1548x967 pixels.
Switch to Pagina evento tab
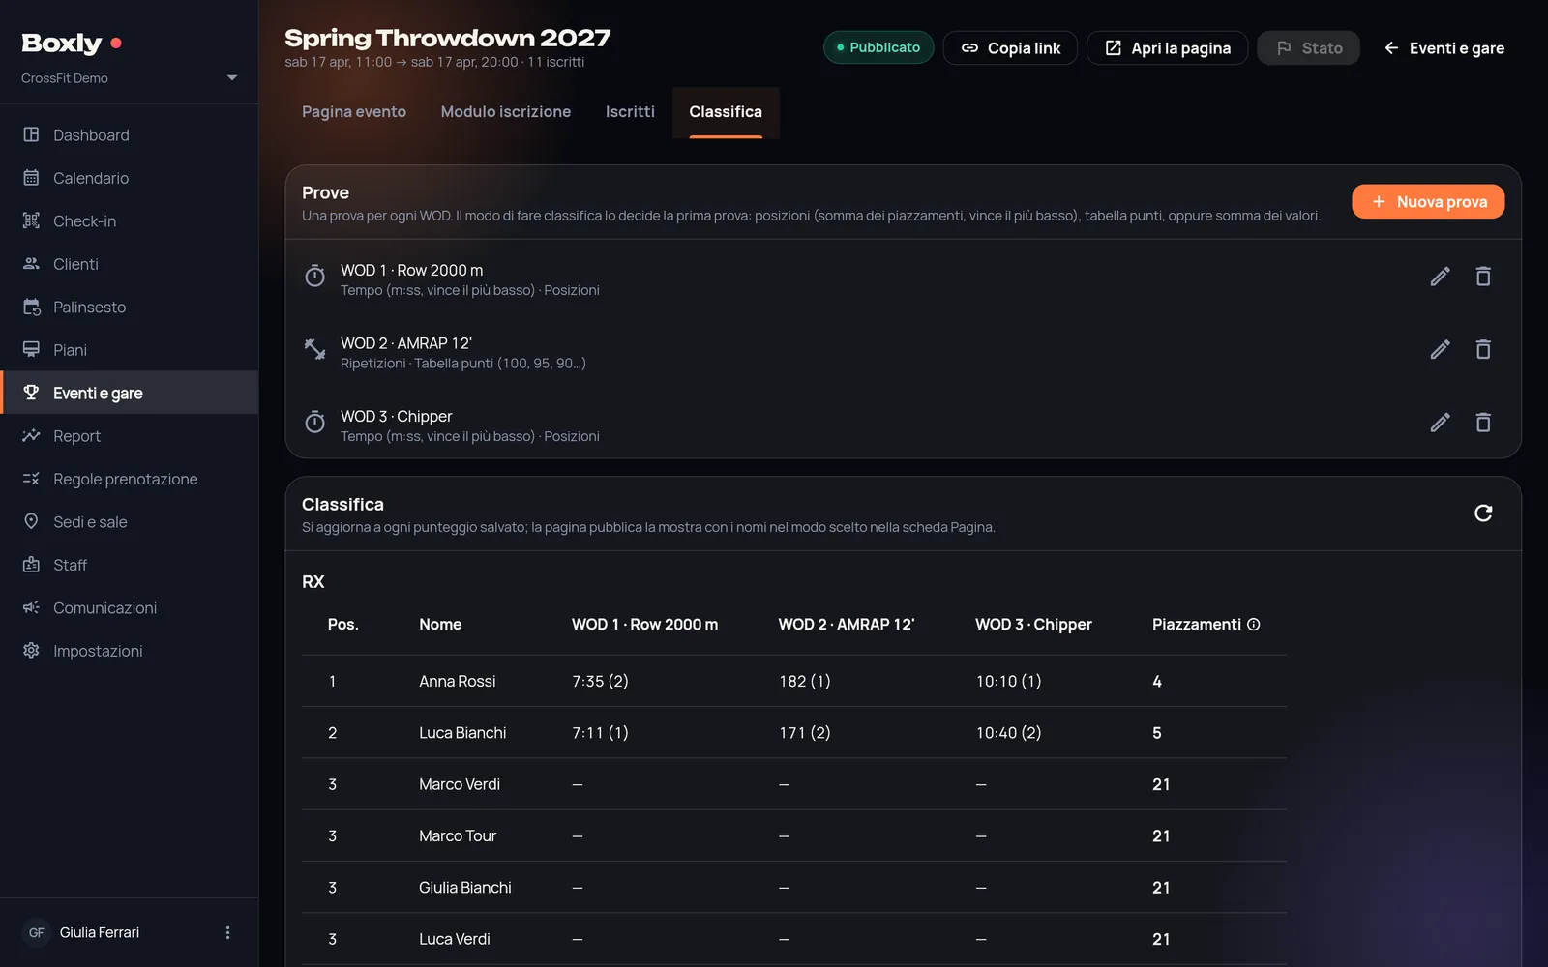354,112
